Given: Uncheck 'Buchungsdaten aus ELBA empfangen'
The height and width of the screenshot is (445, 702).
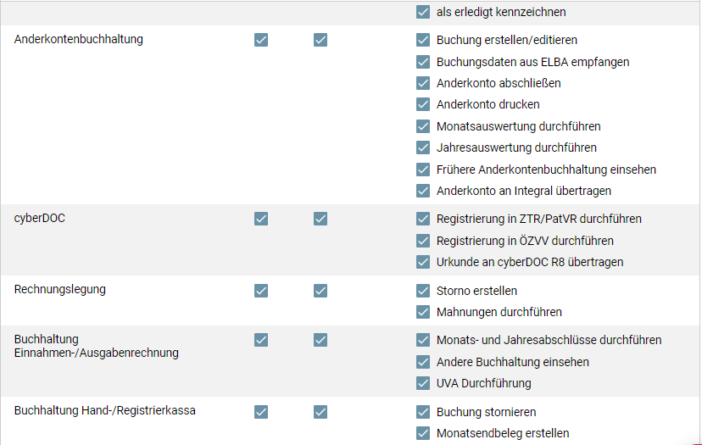Looking at the screenshot, I should pos(422,62).
